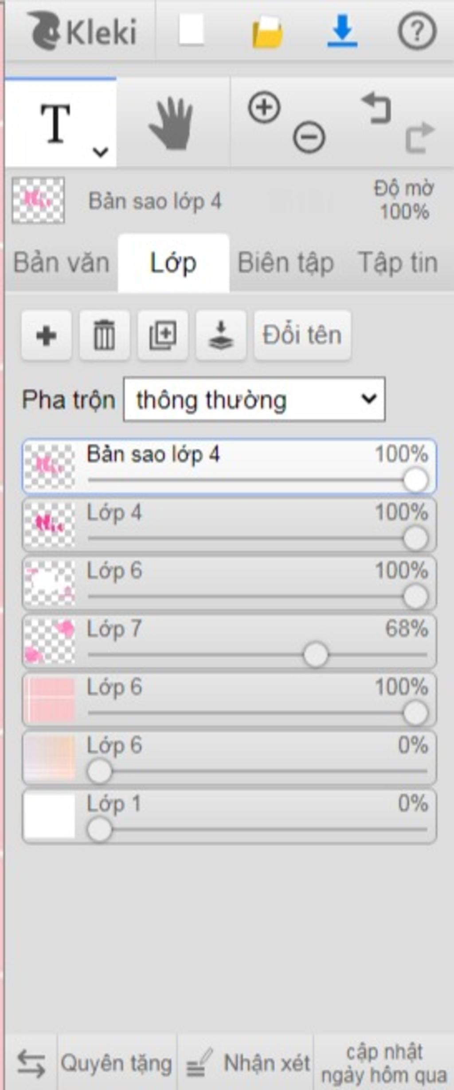This screenshot has height=1090, width=454.
Task: Expand the Text tool chevron menu
Action: click(x=101, y=152)
